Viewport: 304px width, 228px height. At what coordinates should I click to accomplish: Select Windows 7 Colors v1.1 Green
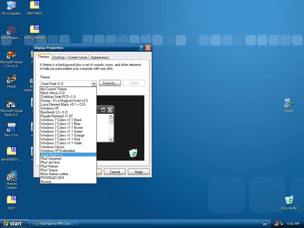68,132
